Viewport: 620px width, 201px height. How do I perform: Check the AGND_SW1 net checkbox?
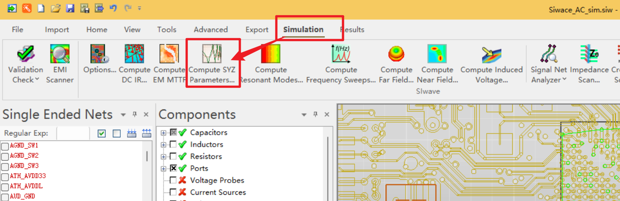(x=5, y=146)
